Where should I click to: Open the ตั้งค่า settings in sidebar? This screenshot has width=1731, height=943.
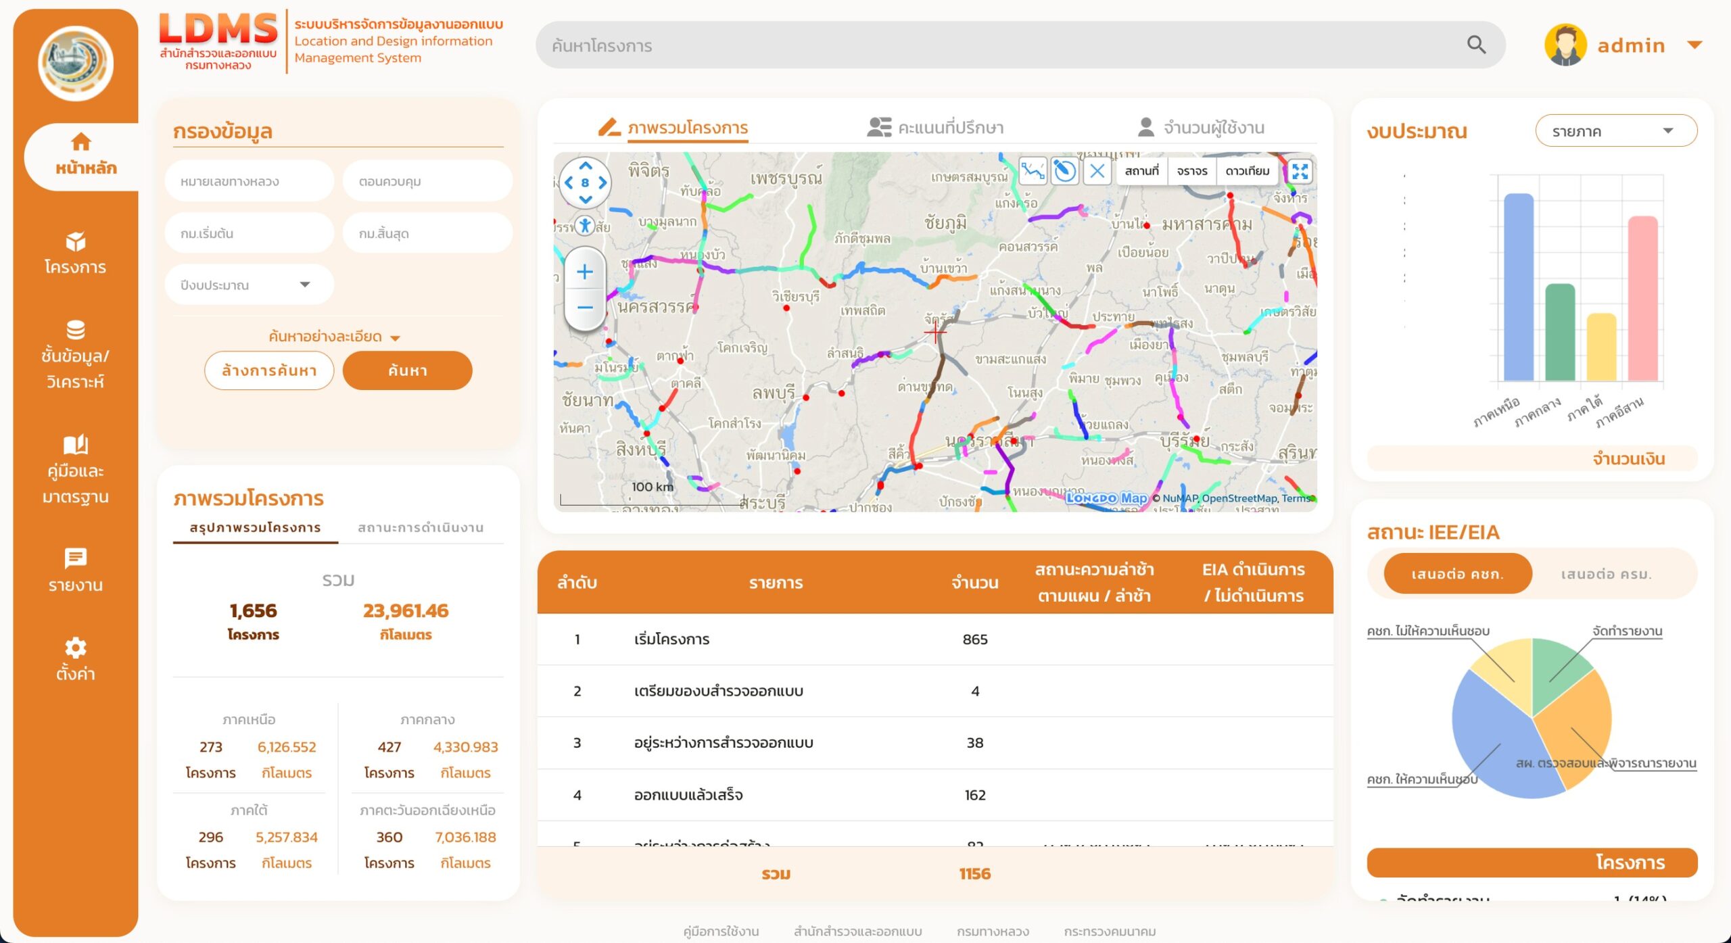tap(75, 659)
